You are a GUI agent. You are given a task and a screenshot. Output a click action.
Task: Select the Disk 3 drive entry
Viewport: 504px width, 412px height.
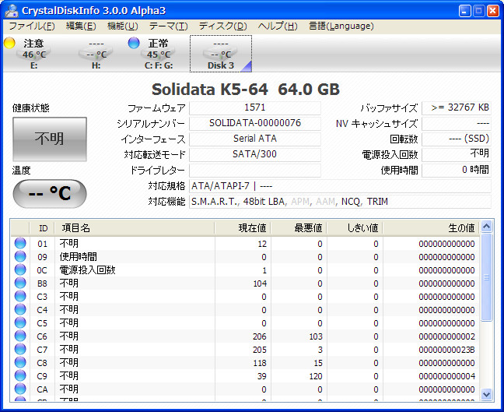[x=221, y=54]
